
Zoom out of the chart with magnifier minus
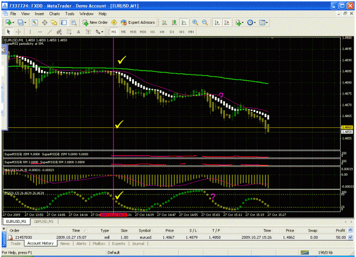coord(205,22)
